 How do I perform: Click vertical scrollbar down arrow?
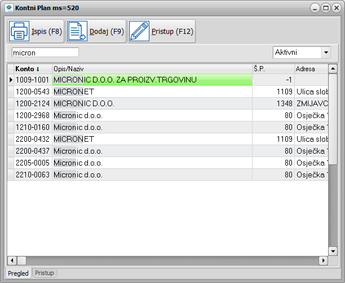pyautogui.click(x=333, y=251)
